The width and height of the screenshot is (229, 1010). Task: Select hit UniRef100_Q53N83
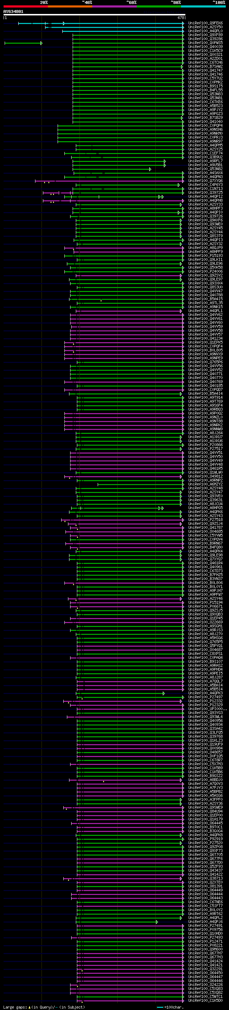205,94
